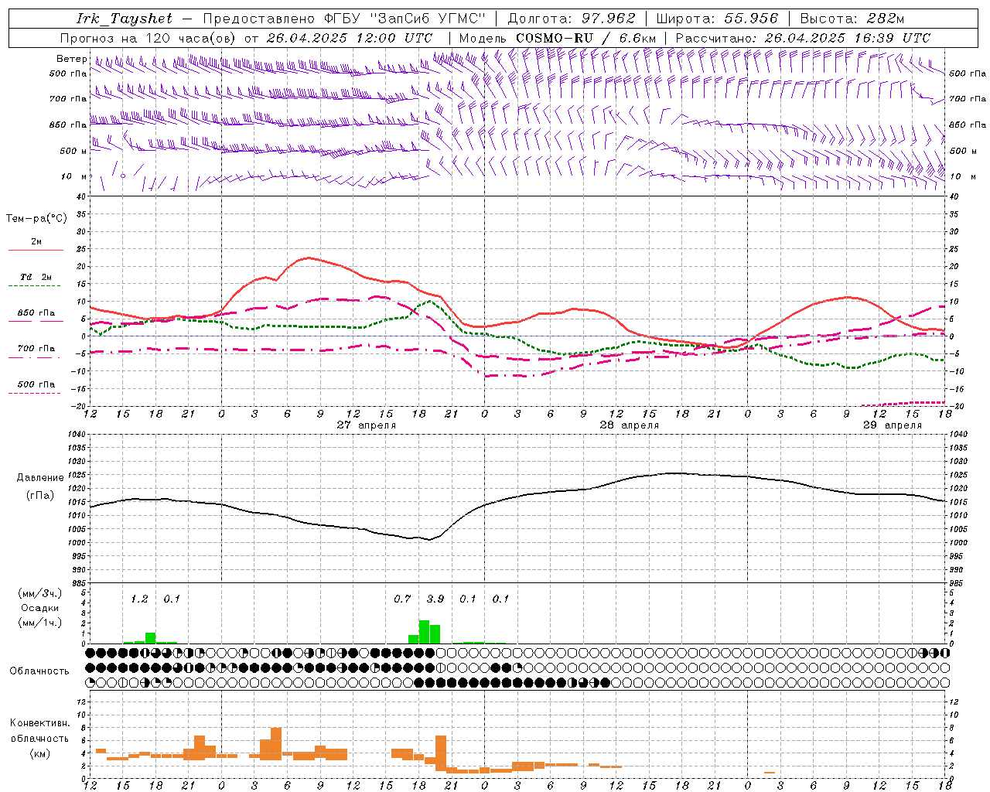This screenshot has width=990, height=792.
Task: Click the "500 гПа" entry in the temperature legend
Action: tap(36, 384)
